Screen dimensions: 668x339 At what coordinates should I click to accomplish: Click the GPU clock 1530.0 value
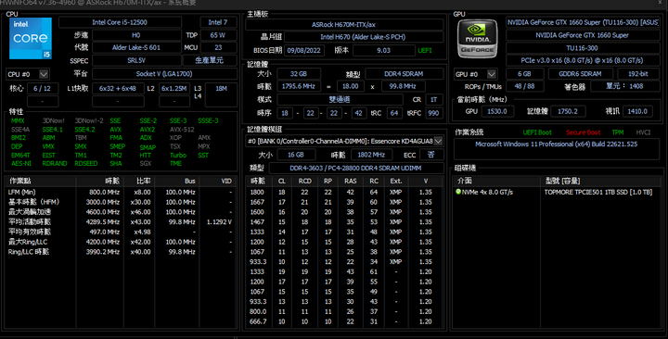point(497,111)
